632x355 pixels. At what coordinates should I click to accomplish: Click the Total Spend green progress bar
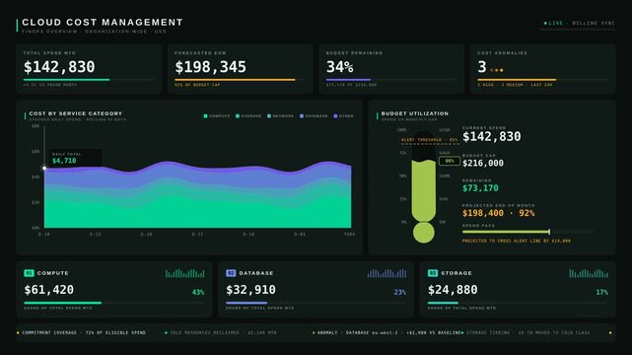66,80
